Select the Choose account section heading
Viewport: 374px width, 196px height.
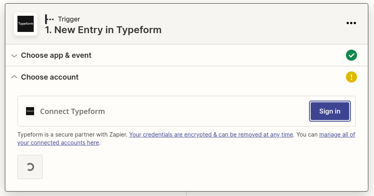click(x=50, y=77)
